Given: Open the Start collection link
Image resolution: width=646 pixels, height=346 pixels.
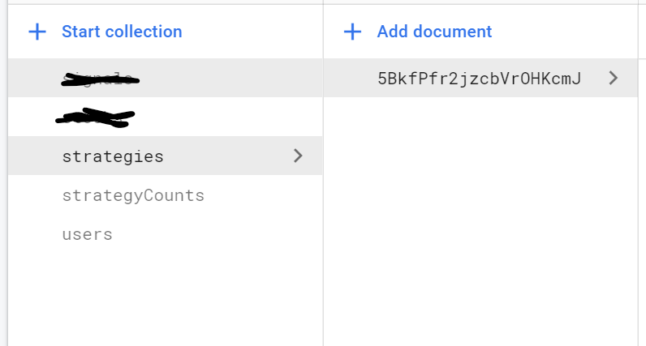Looking at the screenshot, I should point(122,32).
